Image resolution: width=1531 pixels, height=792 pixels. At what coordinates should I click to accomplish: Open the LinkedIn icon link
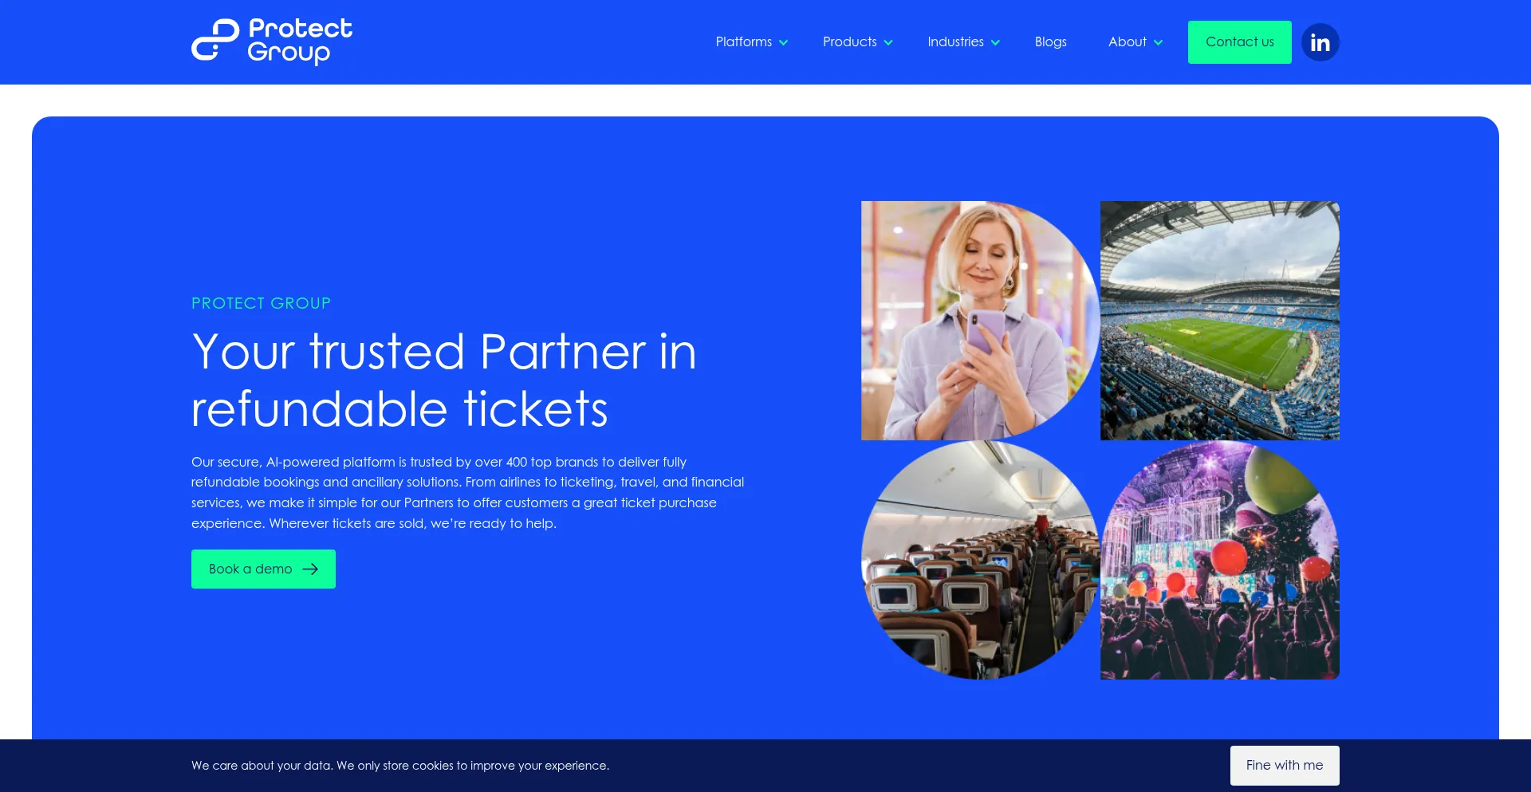tap(1320, 42)
